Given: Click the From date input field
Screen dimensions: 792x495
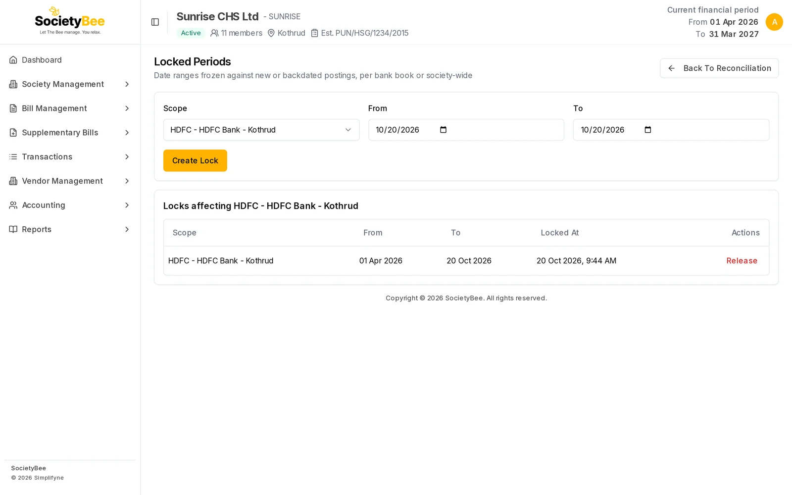Looking at the screenshot, I should click(x=466, y=130).
